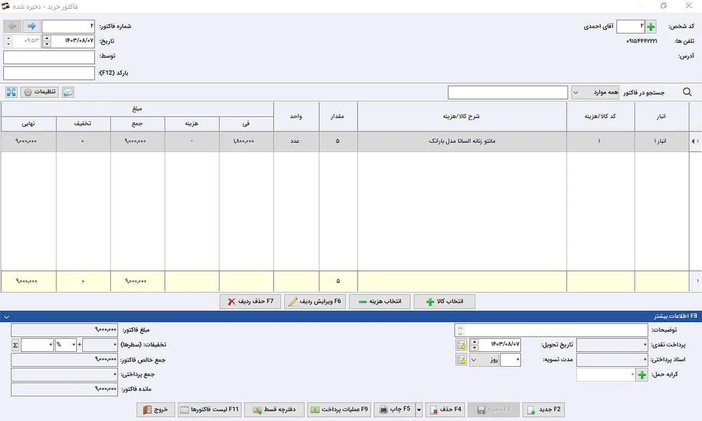Add an expense with انتخاب هزینه
702x421 pixels.
pyautogui.click(x=380, y=301)
